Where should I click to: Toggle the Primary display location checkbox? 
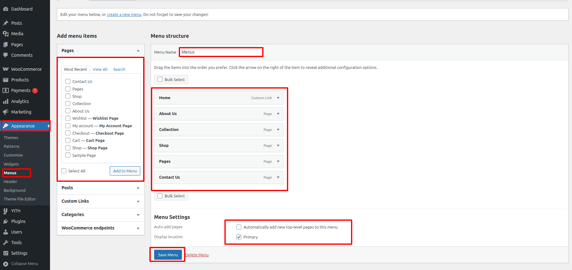pyautogui.click(x=239, y=237)
